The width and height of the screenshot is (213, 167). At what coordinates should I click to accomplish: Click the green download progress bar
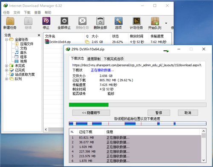pos(89,105)
